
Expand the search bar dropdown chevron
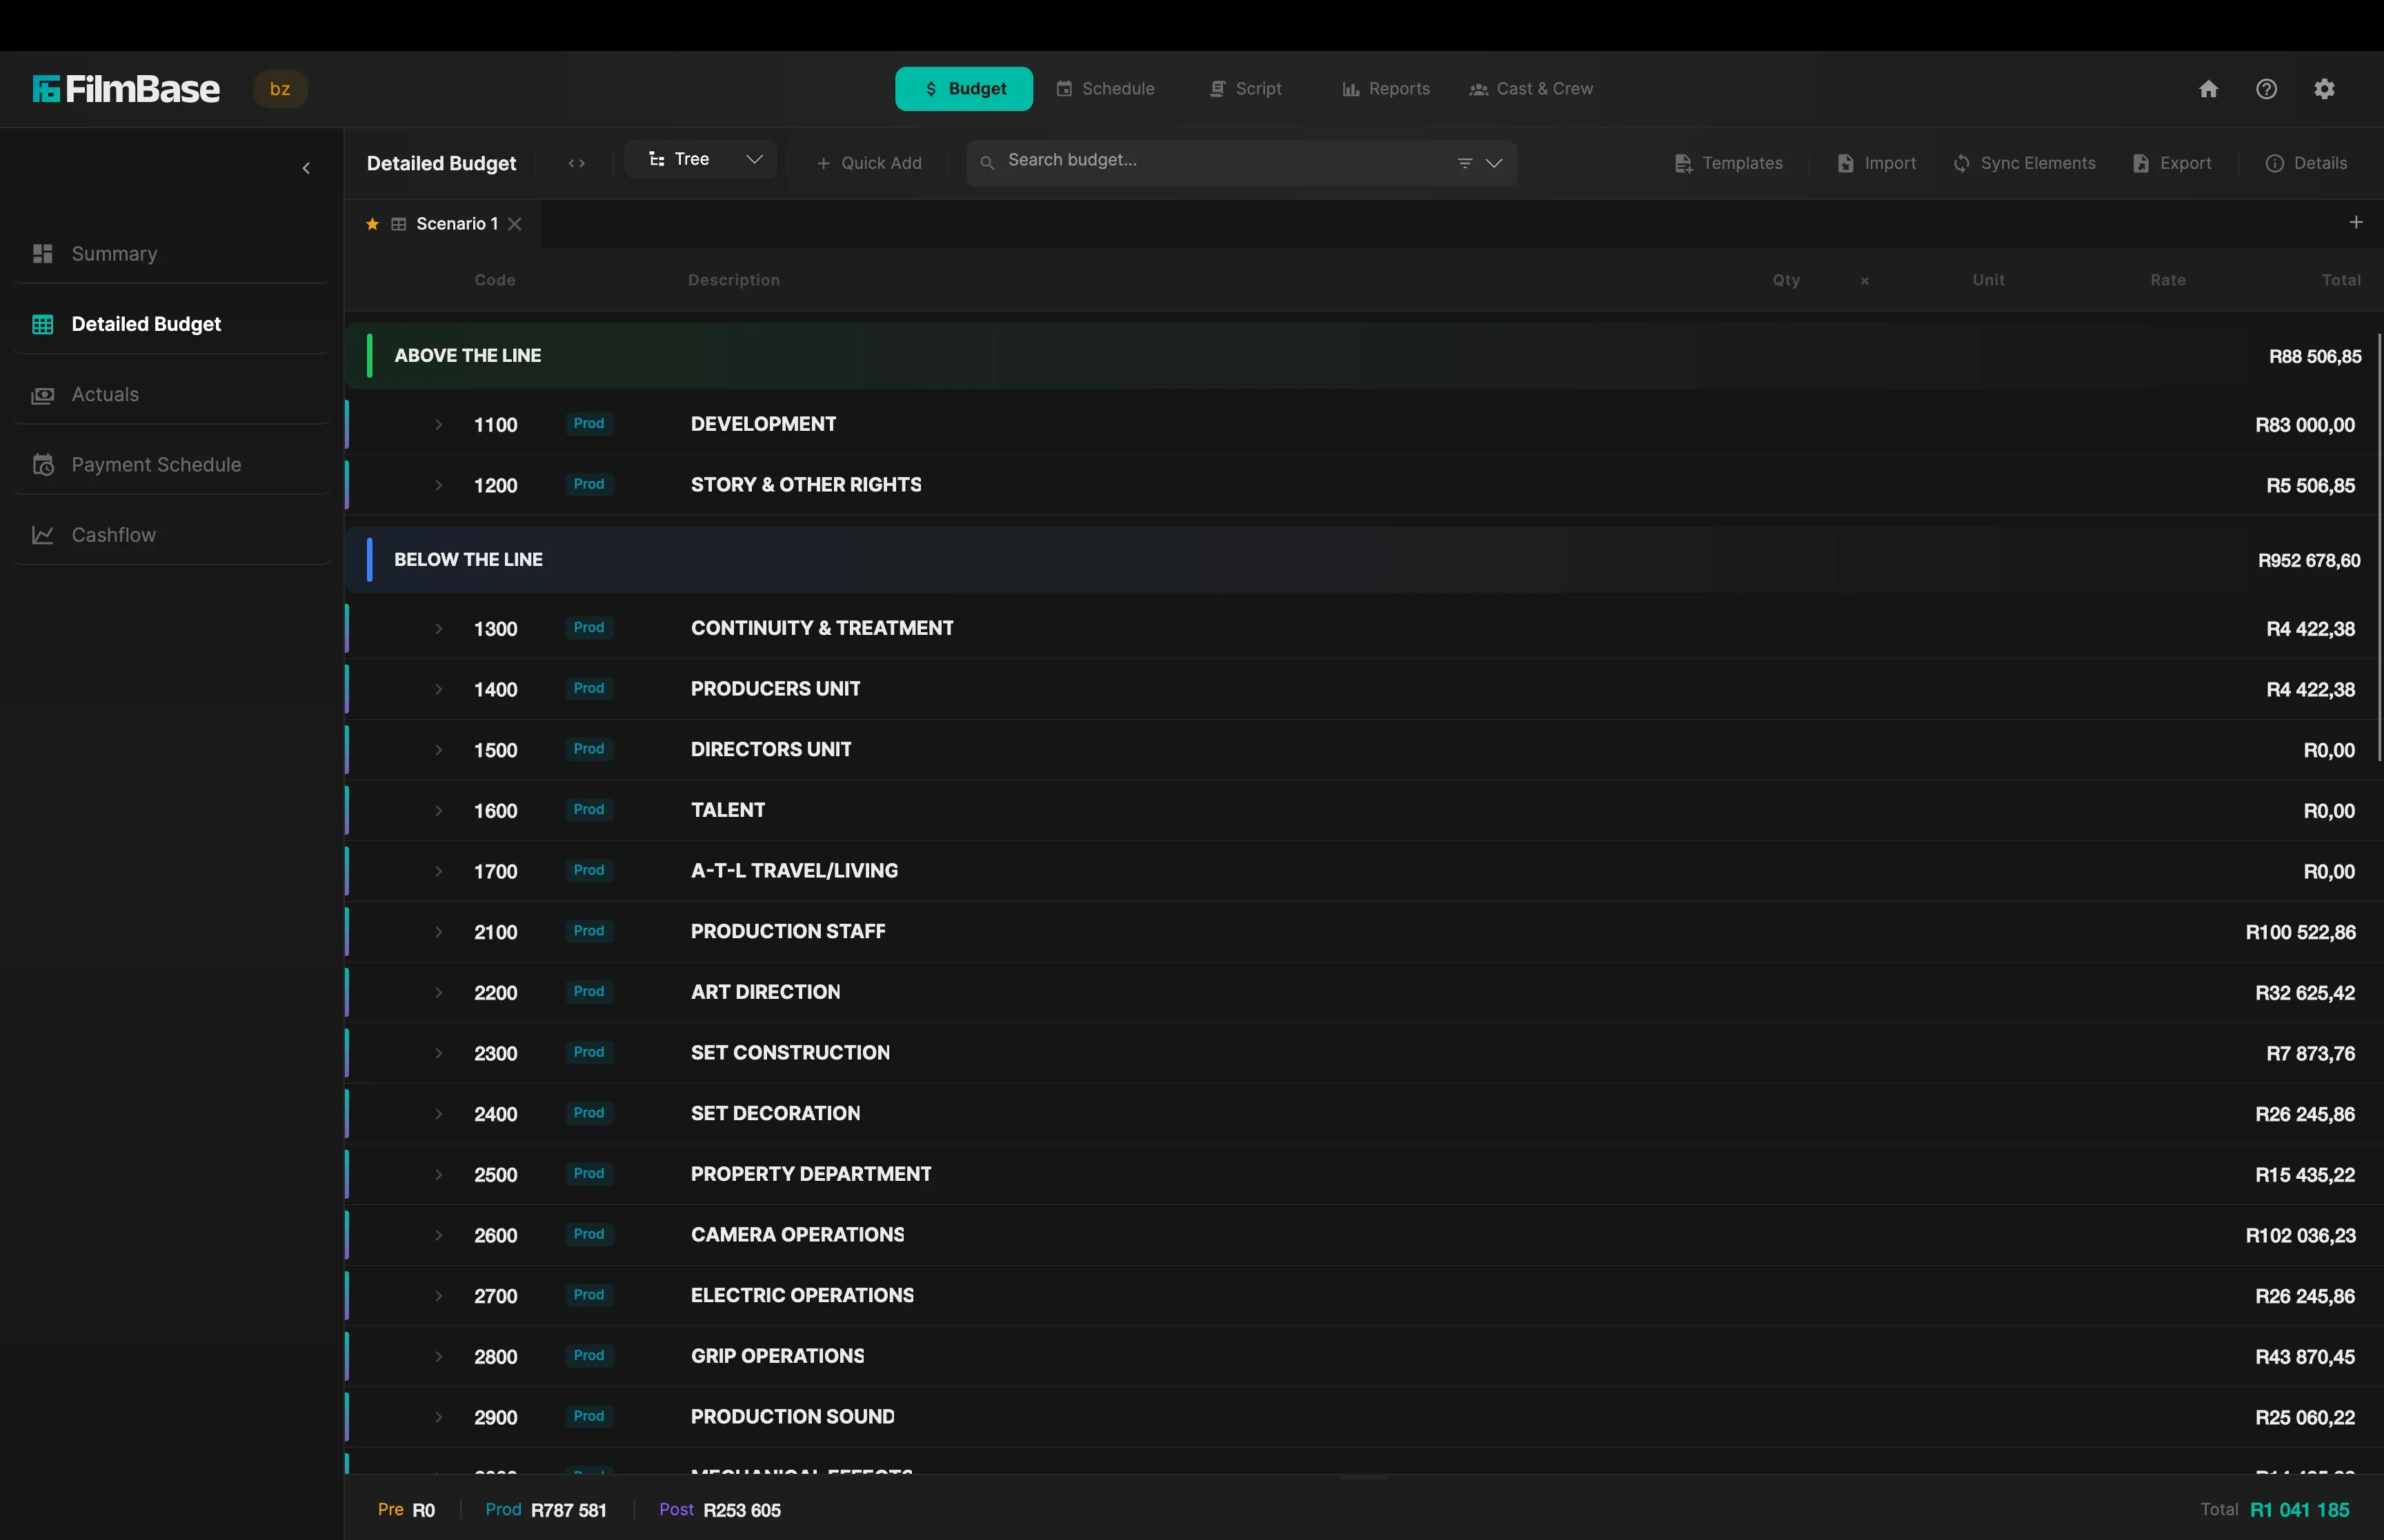pyautogui.click(x=1493, y=163)
